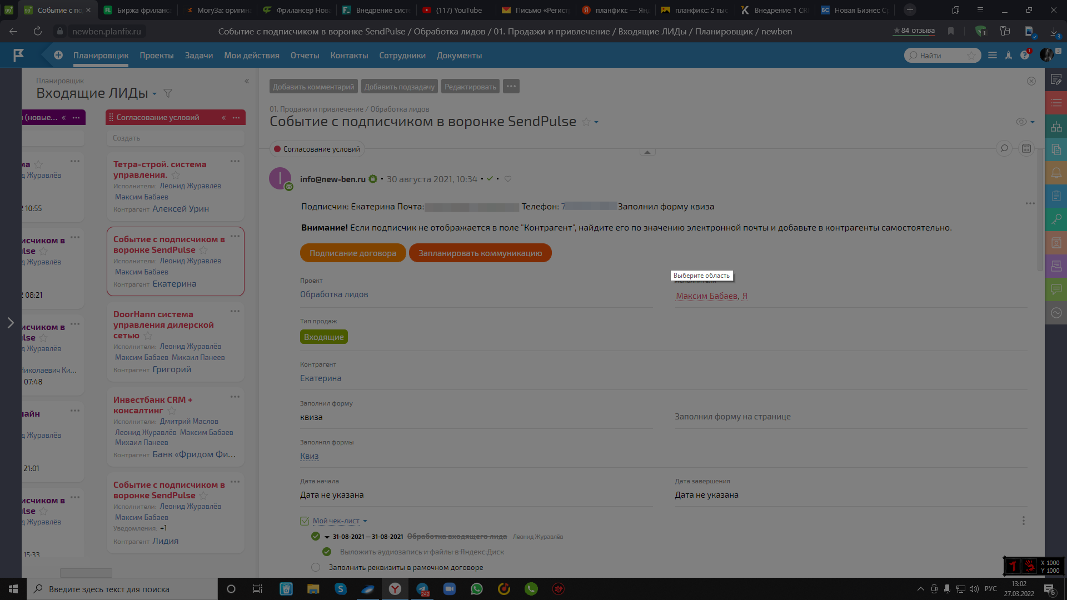This screenshot has height=600, width=1067.
Task: Collapse the planner left panel
Action: [x=247, y=81]
